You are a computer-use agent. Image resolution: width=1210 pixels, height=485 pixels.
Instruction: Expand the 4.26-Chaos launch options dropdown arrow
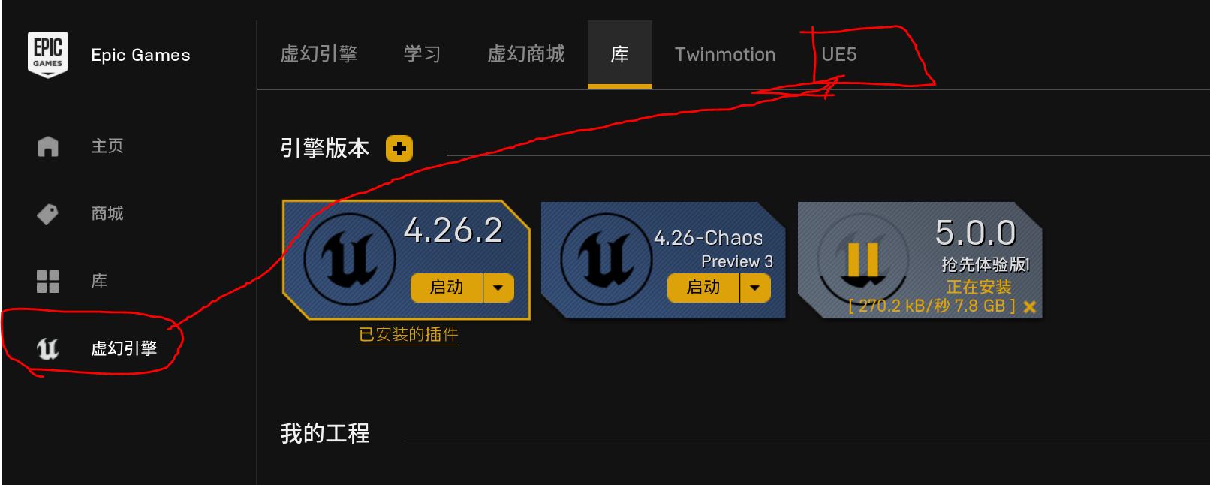(x=755, y=288)
